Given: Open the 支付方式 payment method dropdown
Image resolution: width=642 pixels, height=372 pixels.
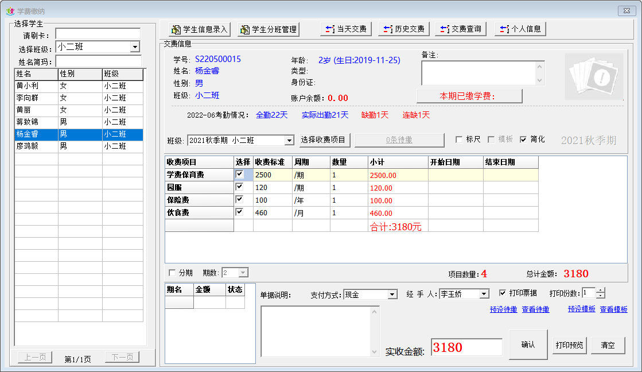Looking at the screenshot, I should pos(392,294).
